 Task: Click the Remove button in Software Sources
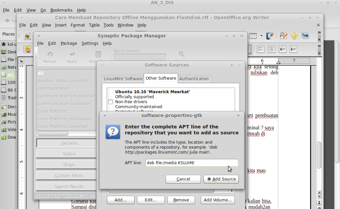coord(181,200)
